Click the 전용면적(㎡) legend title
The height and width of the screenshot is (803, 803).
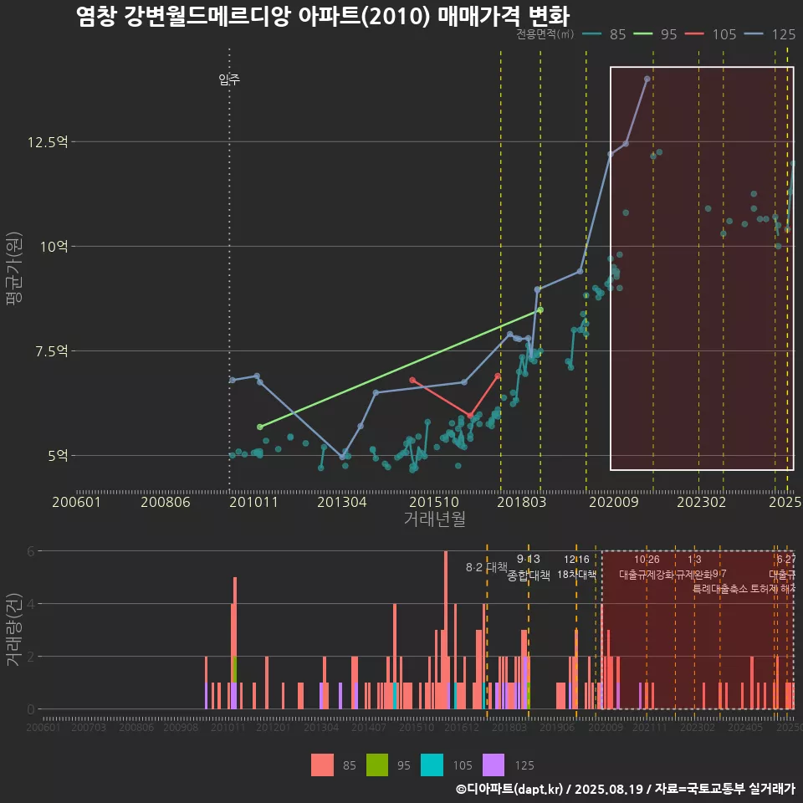545,34
